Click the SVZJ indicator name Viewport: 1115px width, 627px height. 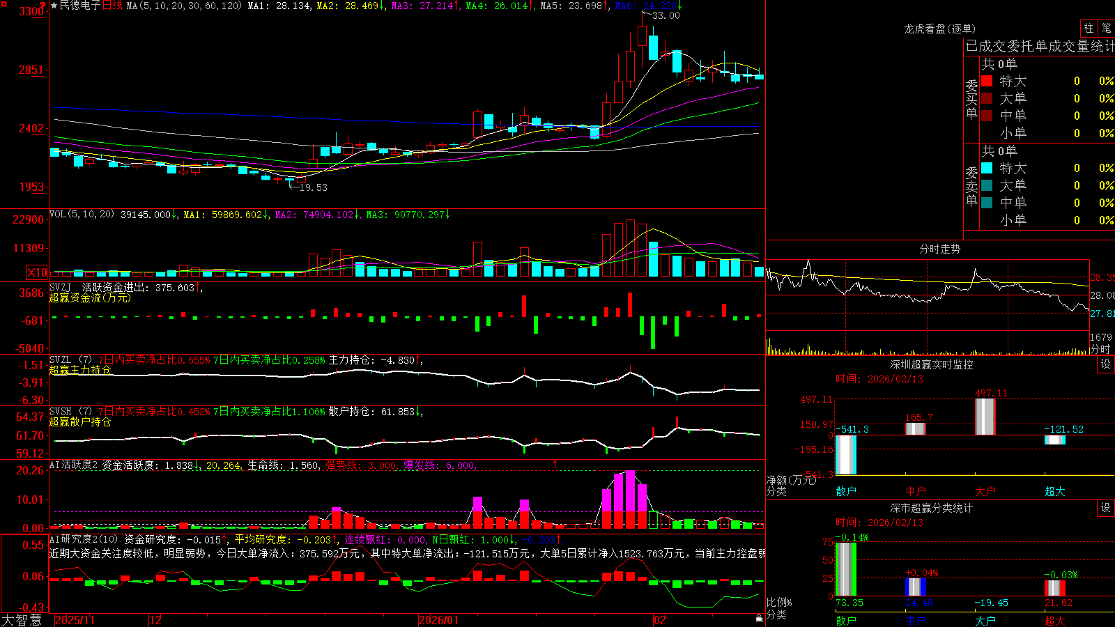pos(61,287)
